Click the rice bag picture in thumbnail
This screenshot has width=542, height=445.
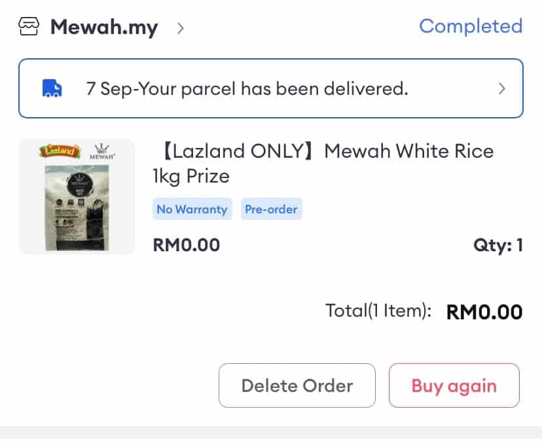coord(76,208)
